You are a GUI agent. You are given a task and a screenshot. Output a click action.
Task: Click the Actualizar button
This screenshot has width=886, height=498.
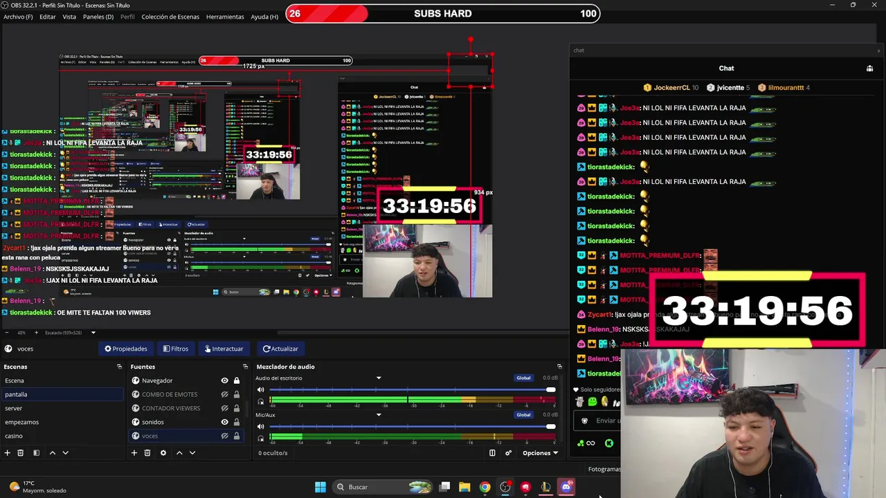280,349
